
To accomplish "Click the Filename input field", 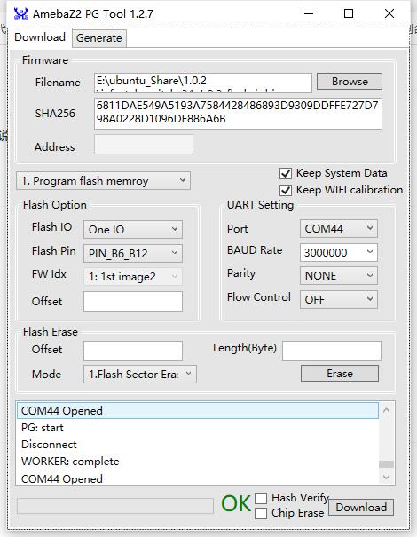I will pos(203,83).
